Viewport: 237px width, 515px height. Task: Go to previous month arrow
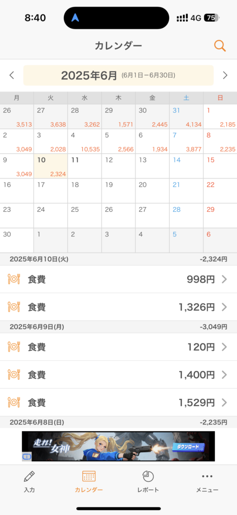tap(12, 75)
